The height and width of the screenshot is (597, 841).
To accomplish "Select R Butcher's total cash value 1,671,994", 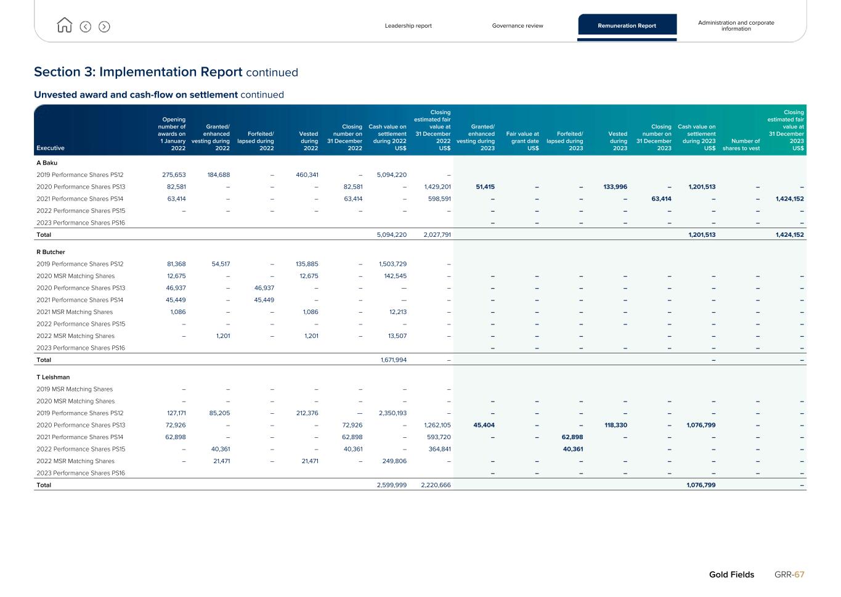I will point(393,360).
